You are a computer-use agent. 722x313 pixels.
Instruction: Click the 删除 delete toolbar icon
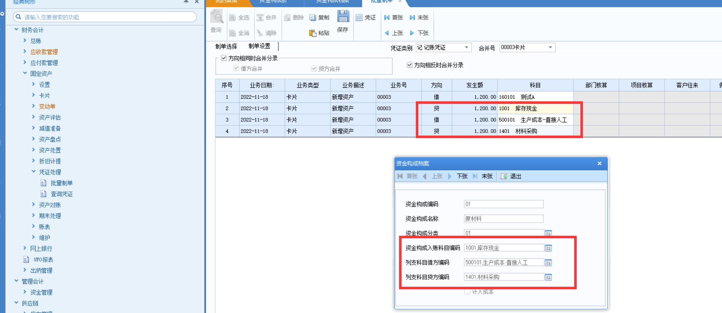(287, 17)
